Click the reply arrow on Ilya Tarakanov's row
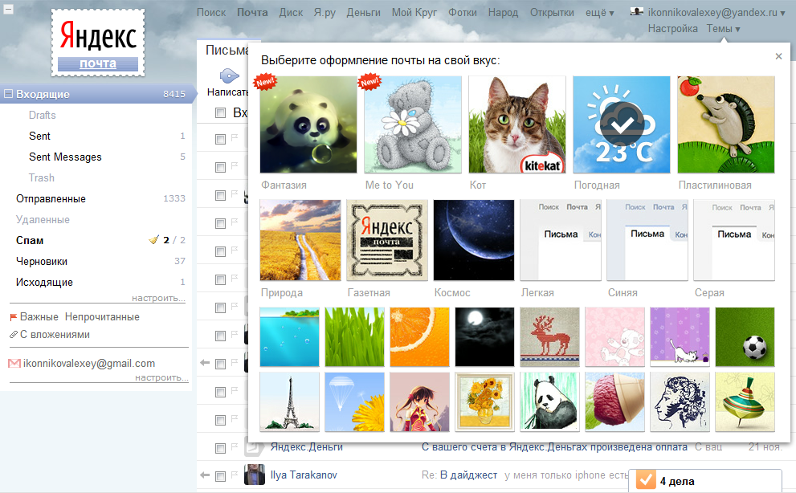The width and height of the screenshot is (796, 493). click(x=205, y=475)
